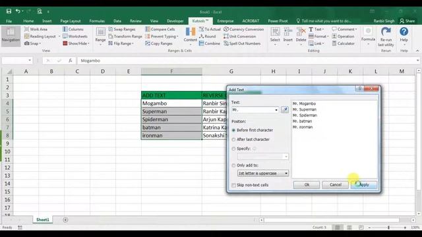
Task: Click the horizontal scrollbar track
Action: pyautogui.click(x=332, y=220)
